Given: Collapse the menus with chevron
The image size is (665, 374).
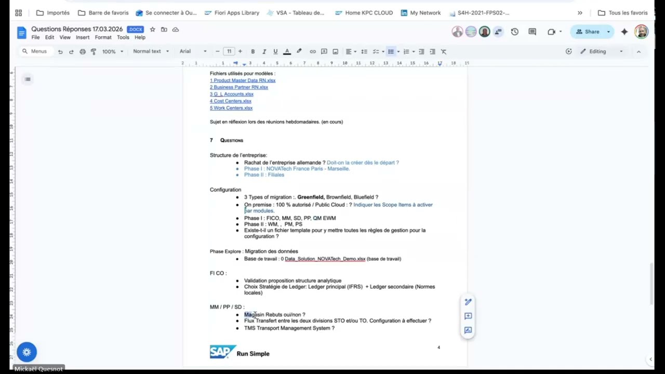Looking at the screenshot, I should coord(639,51).
